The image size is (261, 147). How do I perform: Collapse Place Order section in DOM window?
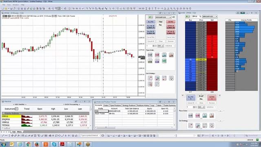pyautogui.click(x=220, y=111)
